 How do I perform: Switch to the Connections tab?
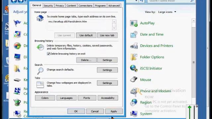(x=85, y=6)
